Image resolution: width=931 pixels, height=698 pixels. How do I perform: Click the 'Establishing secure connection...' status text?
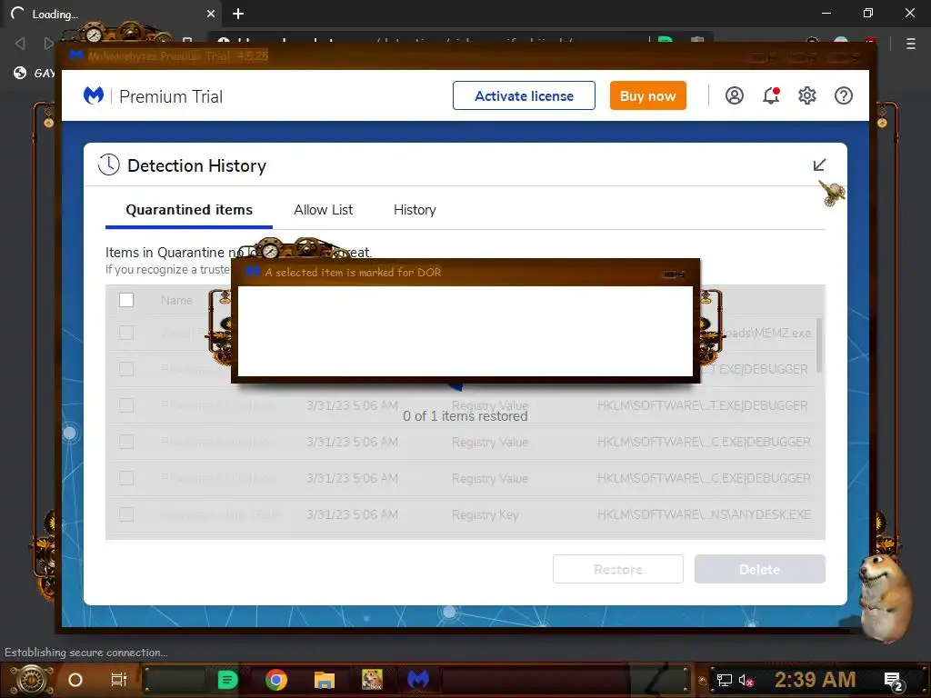click(86, 653)
